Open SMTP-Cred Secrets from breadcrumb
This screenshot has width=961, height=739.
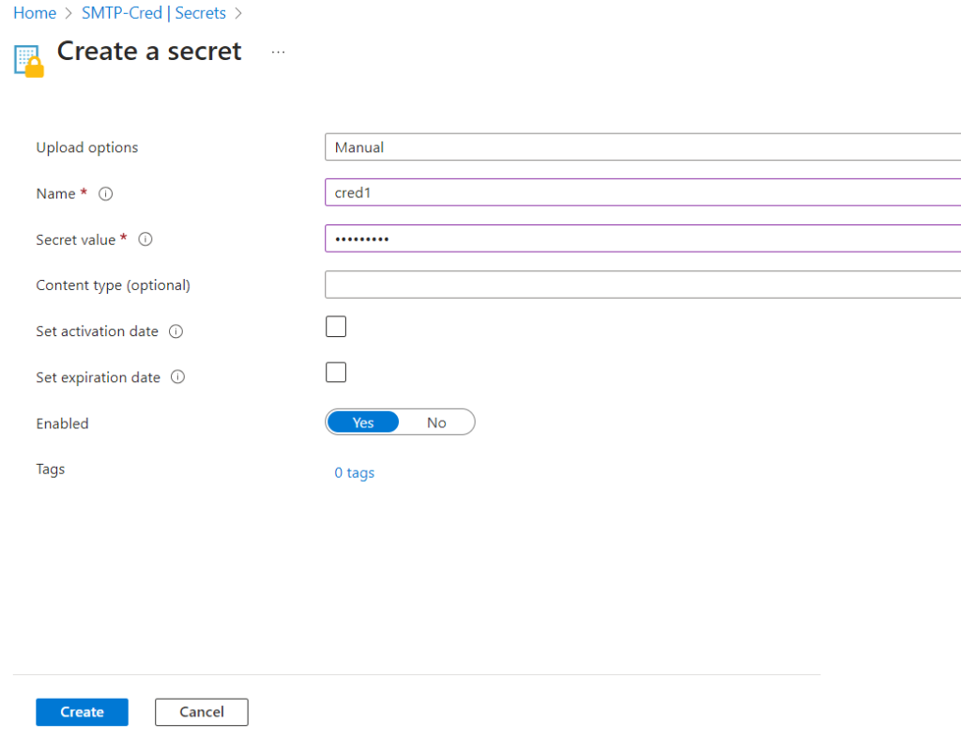(x=153, y=13)
